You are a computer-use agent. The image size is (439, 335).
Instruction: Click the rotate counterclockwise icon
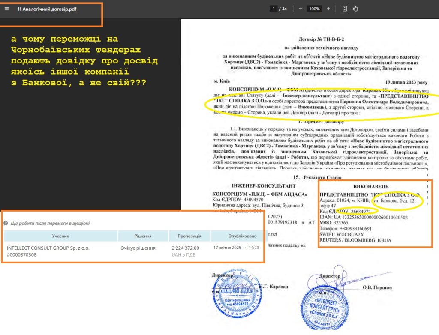[355, 9]
